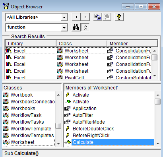Viewport: 163px width, 157px height.
Task: Select the Activate method with green icon
Action: [81, 102]
